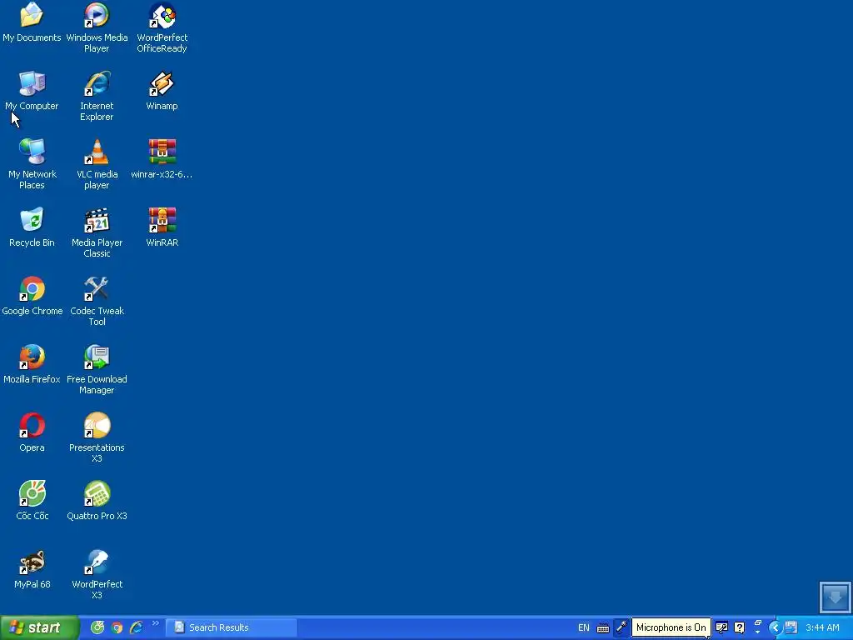Open language bar Help question mark

point(740,627)
